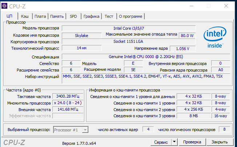Click the Сервис button
This screenshot has width=237, height=147.
pos(161,142)
